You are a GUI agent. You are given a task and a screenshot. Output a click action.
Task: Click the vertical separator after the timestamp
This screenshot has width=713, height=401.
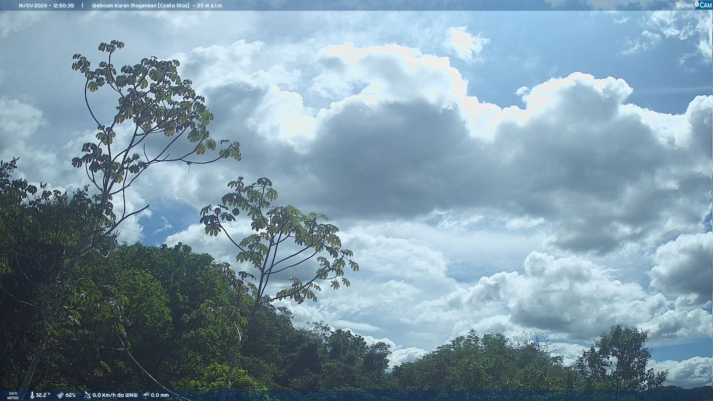tap(82, 6)
